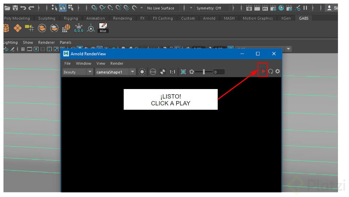Toggle select by object type mode
Viewport: 349px width, 197px height.
click(62, 8)
